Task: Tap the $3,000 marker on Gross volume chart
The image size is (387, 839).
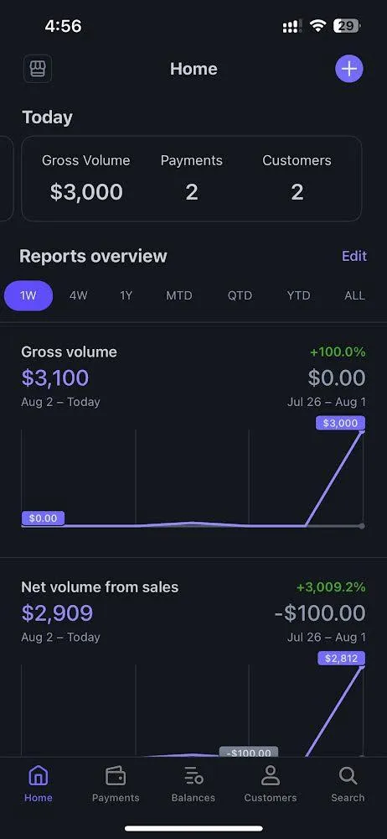Action: (340, 423)
